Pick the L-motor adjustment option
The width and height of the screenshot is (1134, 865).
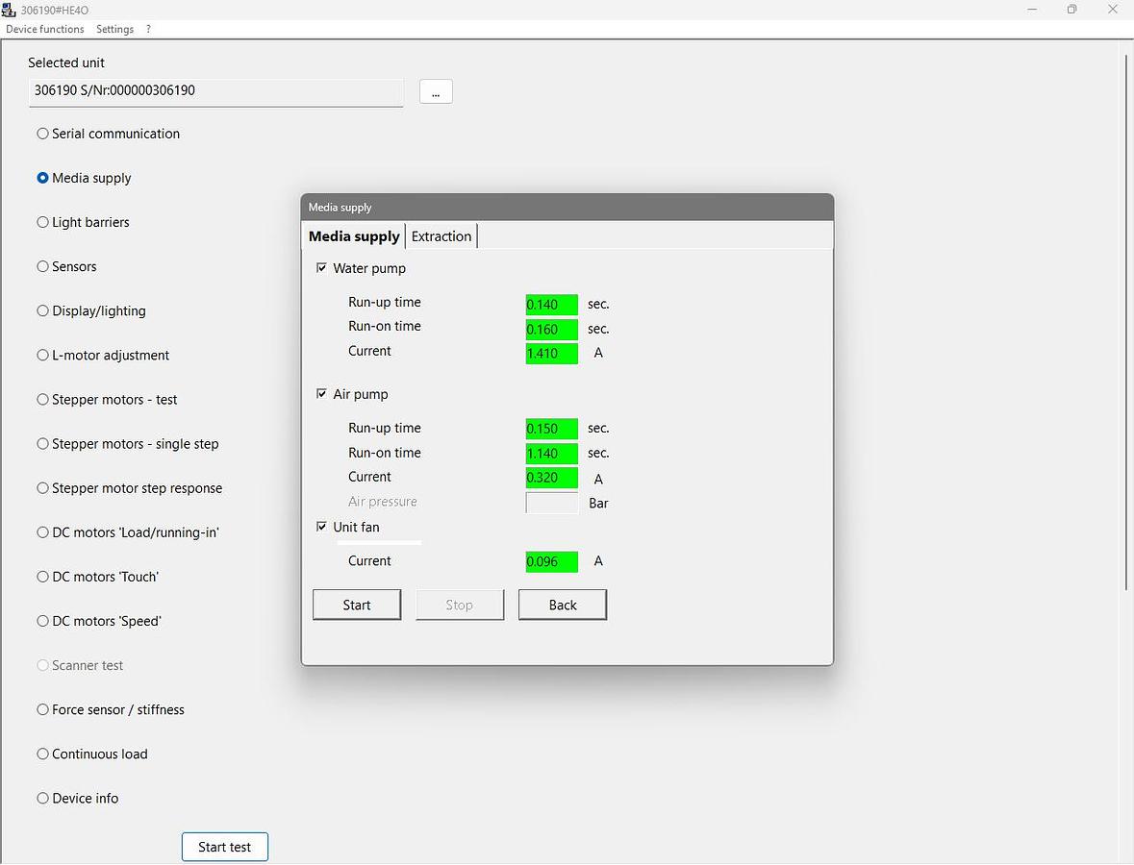pos(42,355)
